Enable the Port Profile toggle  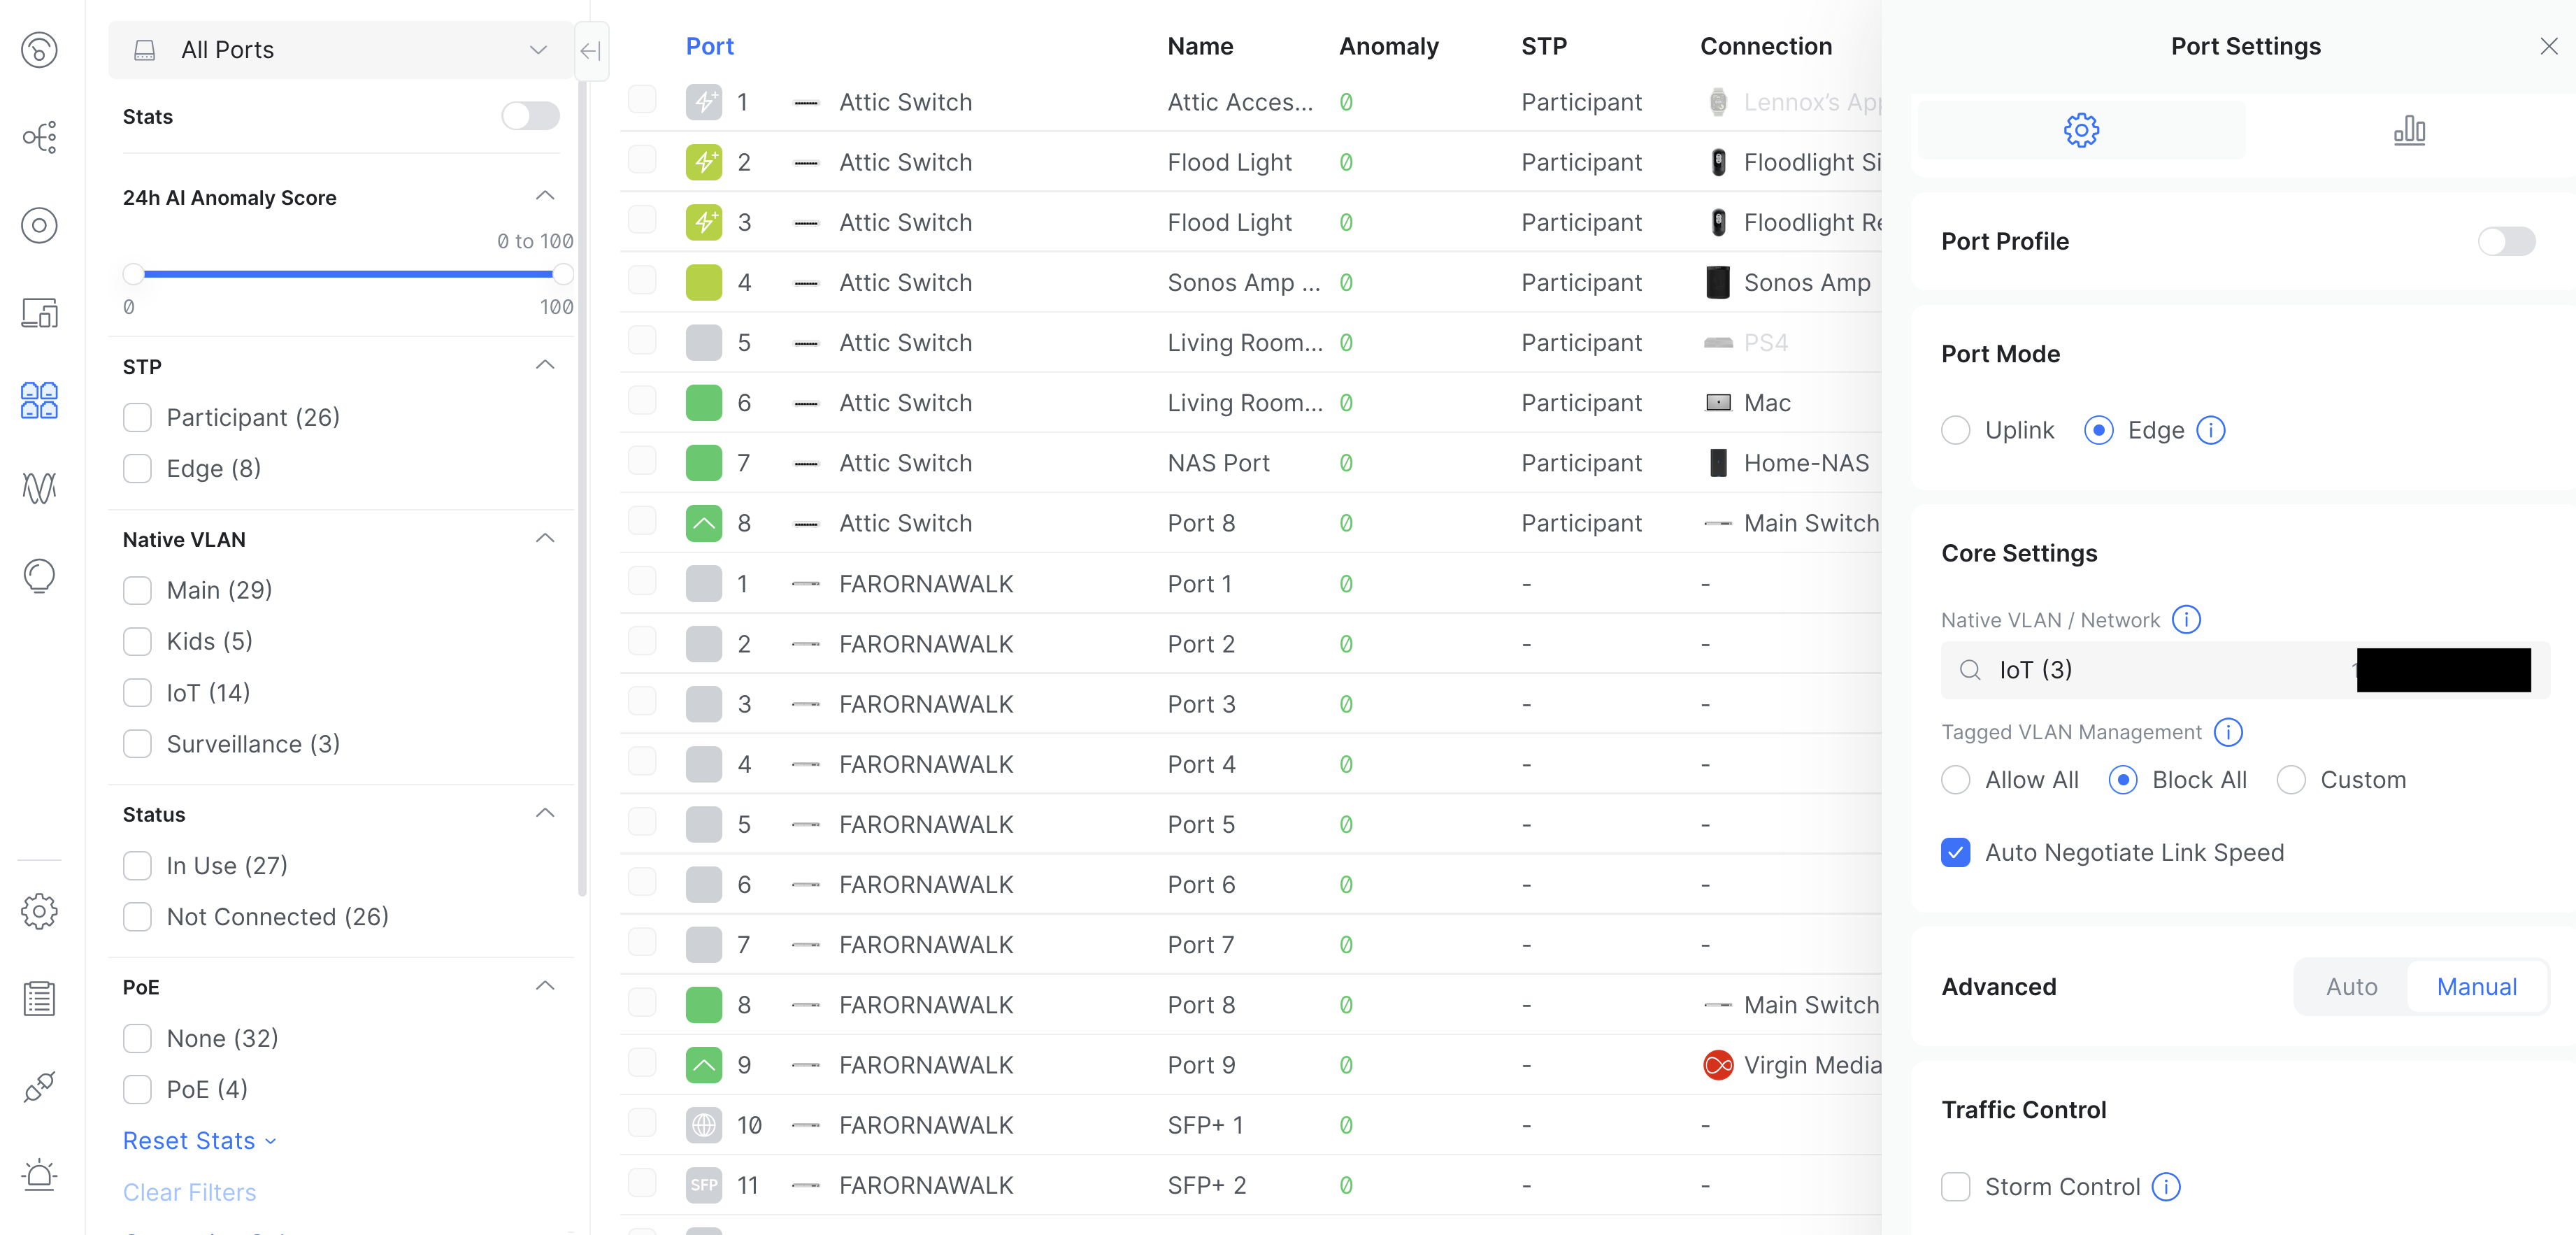point(2506,241)
